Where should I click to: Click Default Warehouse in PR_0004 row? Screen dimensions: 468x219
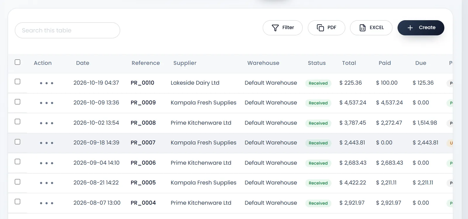271,203
